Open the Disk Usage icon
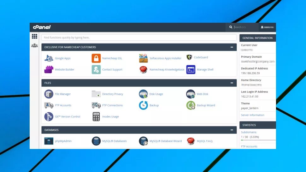The image size is (306, 172). [x=144, y=94]
